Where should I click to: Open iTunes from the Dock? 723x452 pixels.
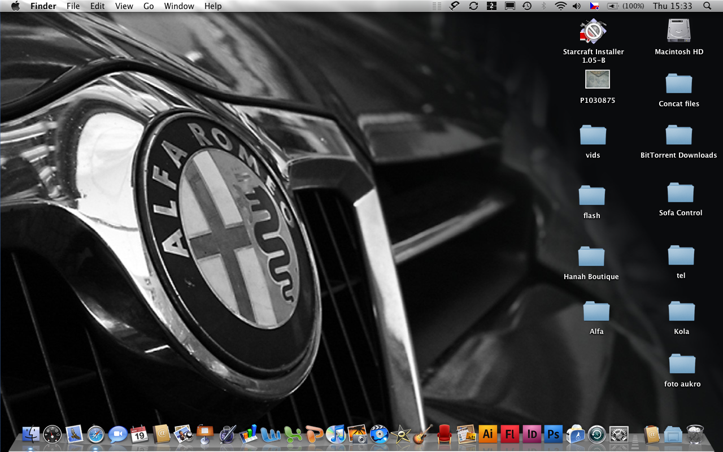coord(336,434)
